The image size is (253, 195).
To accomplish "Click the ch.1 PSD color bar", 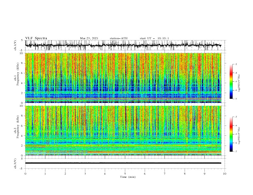I will (x=231, y=82).
